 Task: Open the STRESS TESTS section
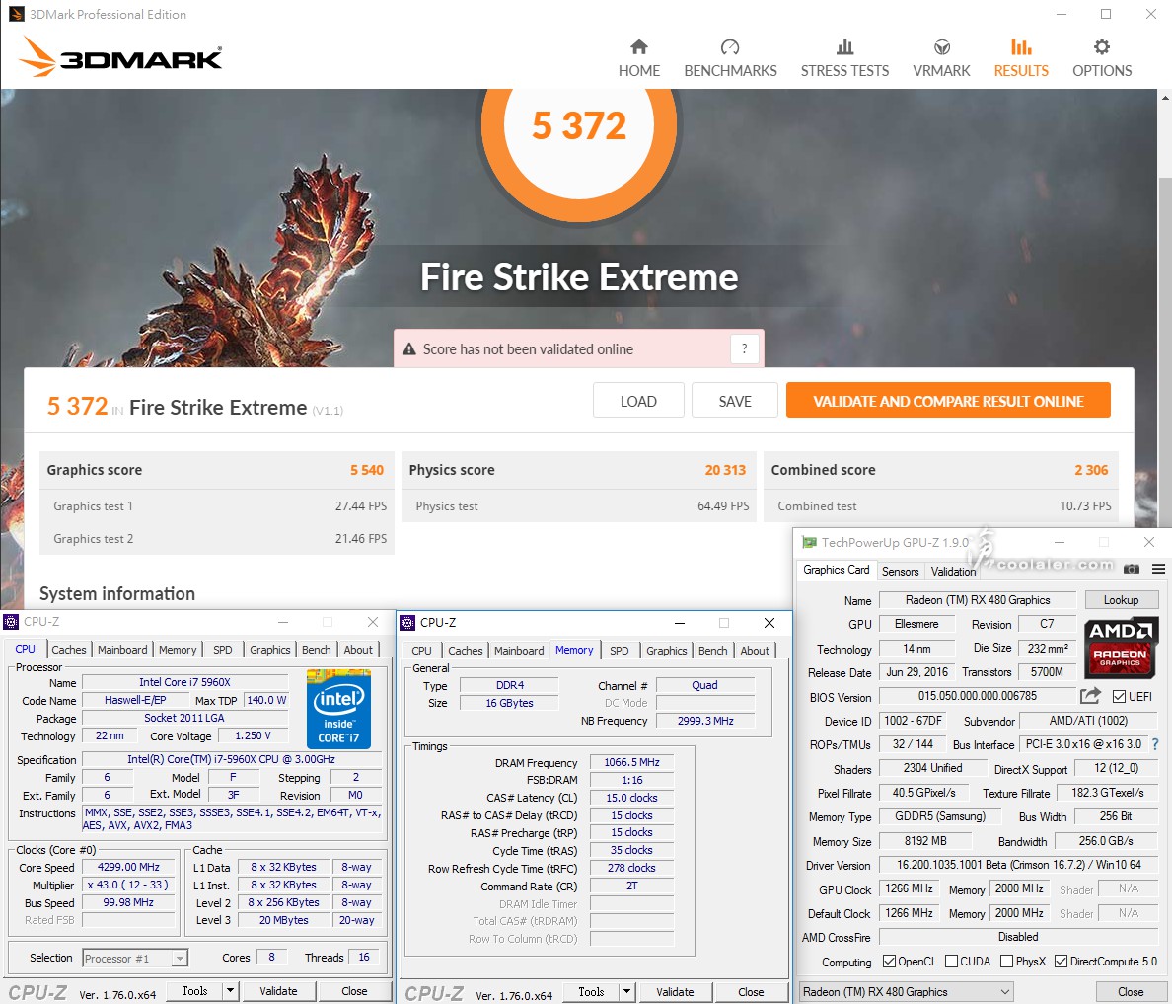[844, 58]
